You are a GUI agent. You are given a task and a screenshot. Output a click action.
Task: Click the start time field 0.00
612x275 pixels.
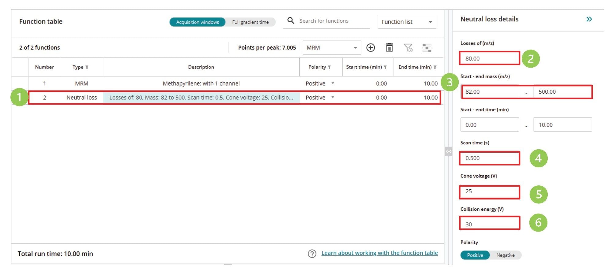(490, 125)
